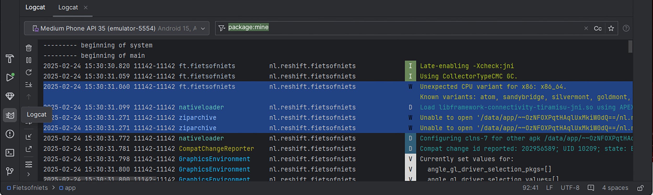
Task: Click the Fietsofniets breadcrumb
Action: pyautogui.click(x=30, y=188)
